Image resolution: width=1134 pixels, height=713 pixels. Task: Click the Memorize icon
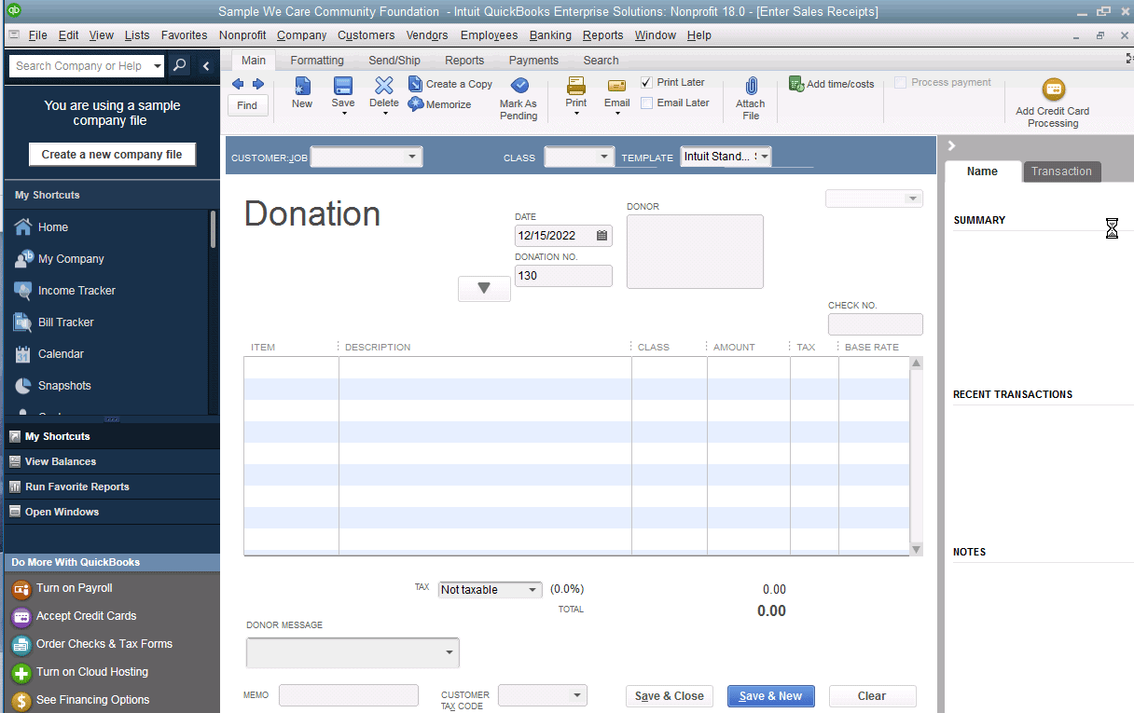click(416, 104)
